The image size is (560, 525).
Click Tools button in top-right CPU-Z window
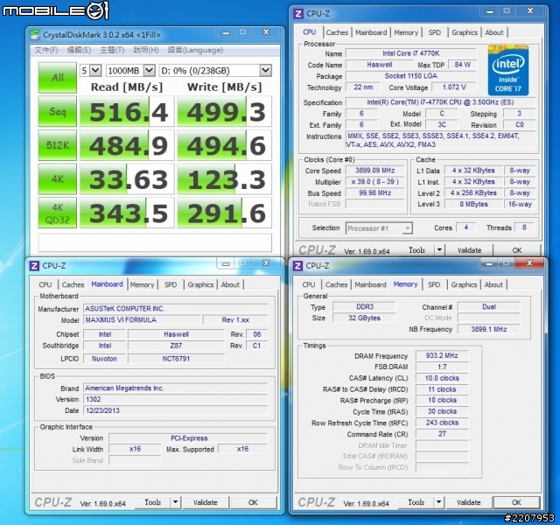(416, 250)
